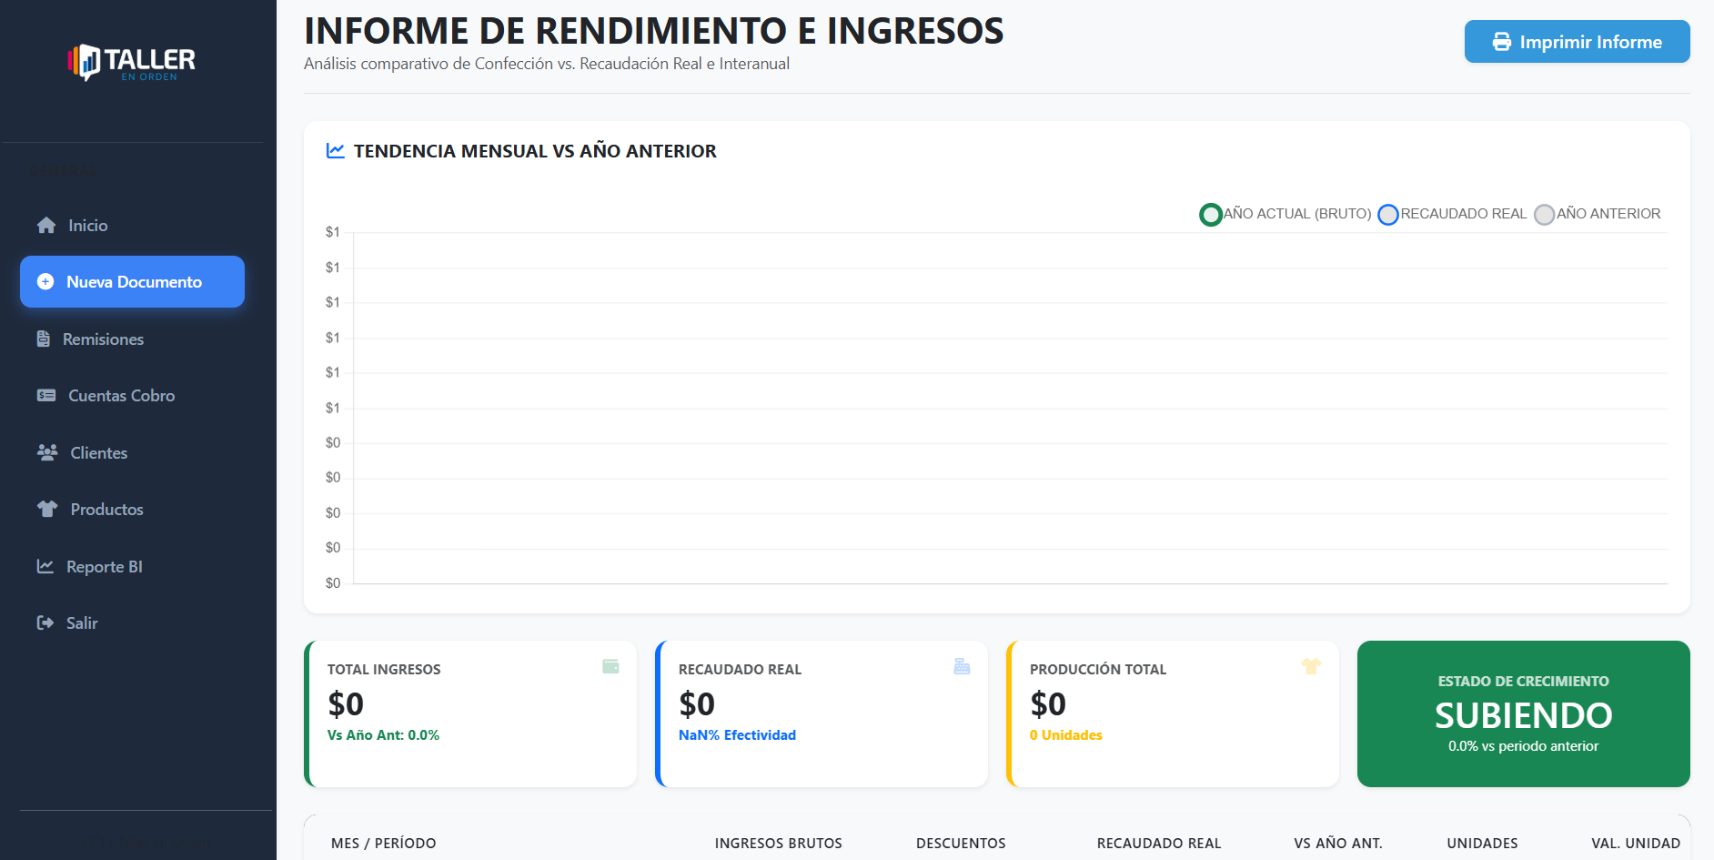Click the Imprimir Informe button

[1577, 41]
